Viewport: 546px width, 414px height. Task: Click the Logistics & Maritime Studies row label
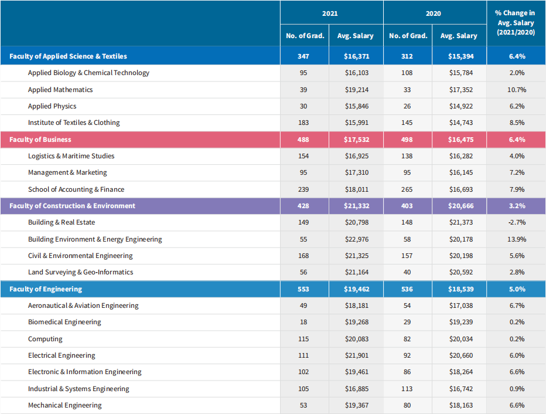click(x=71, y=156)
